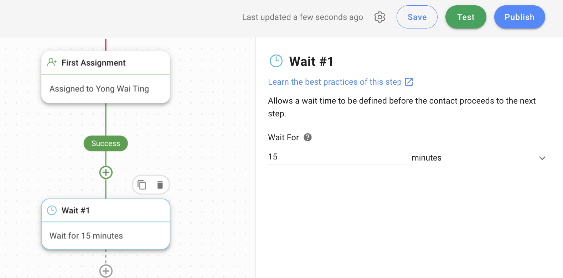Click the dropdown chevron arrow
The height and width of the screenshot is (278, 563).
542,158
